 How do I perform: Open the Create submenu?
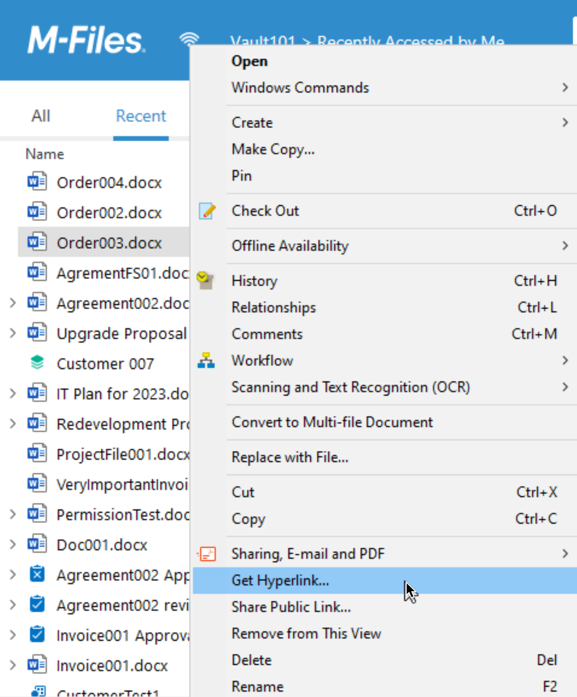point(385,123)
